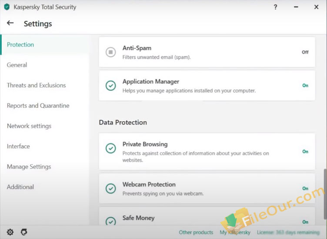Image resolution: width=327 pixels, height=239 pixels.
Task: Turn off the Application Manager On switch
Action: click(x=305, y=86)
